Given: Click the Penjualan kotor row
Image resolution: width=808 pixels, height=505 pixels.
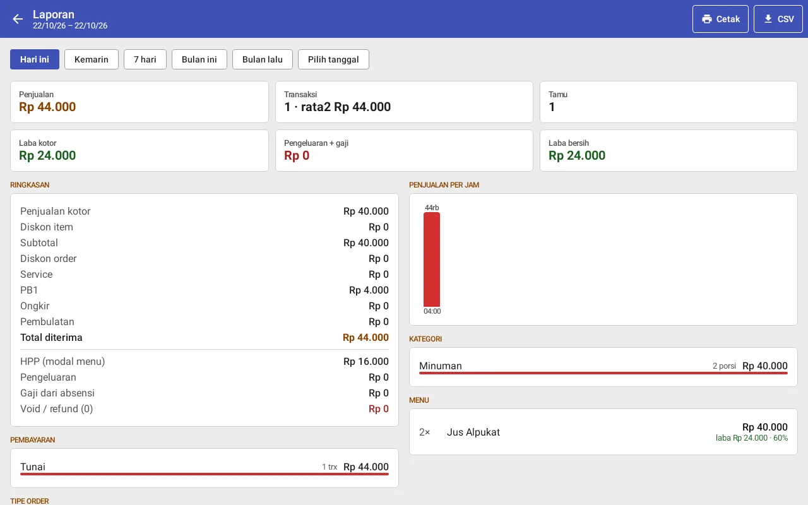Looking at the screenshot, I should pyautogui.click(x=205, y=211).
